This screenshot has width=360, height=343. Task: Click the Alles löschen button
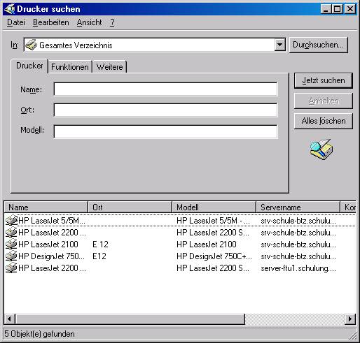point(324,121)
